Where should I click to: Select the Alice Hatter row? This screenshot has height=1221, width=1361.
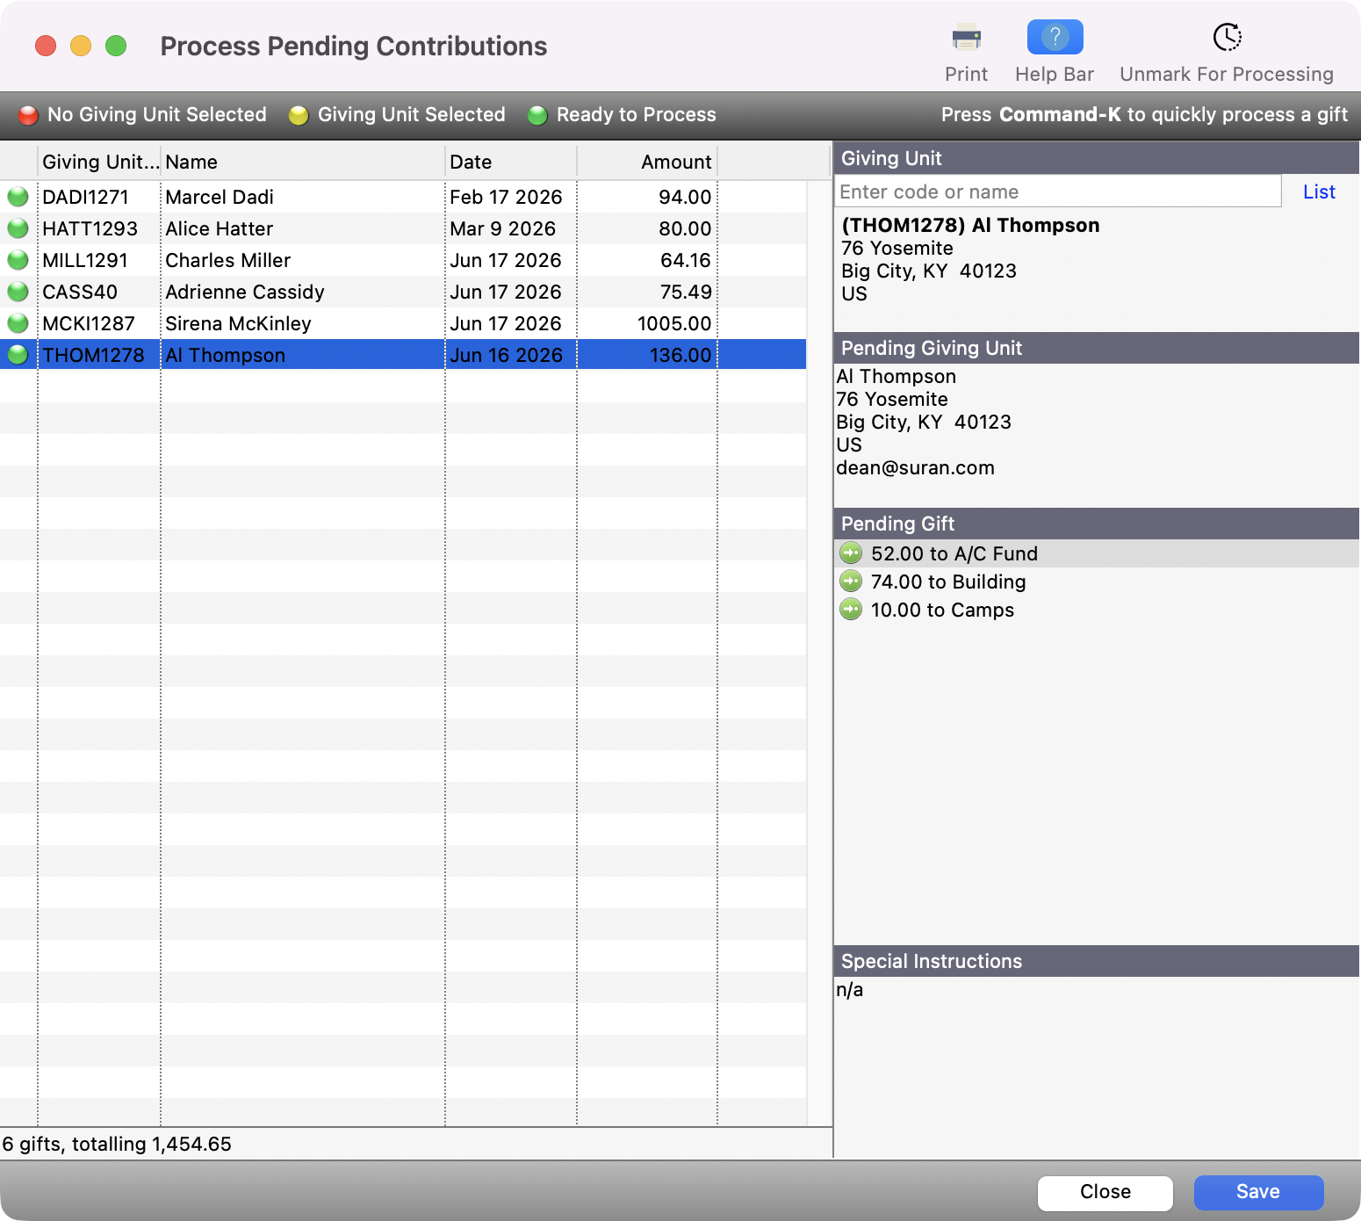[x=403, y=228]
